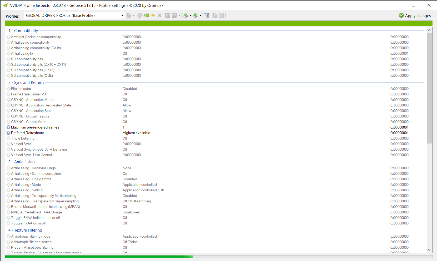The height and width of the screenshot is (261, 437).
Task: Select the Anisotropic filtering setting row
Action: click(x=215, y=242)
